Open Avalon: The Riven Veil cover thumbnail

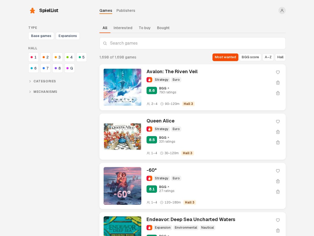point(122,87)
